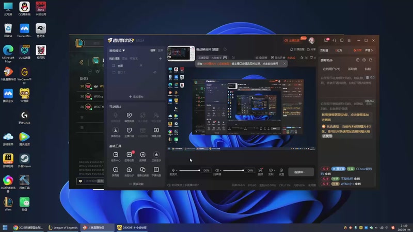Open the tool icon with red notification badge
The width and height of the screenshot is (413, 232).
(x=130, y=155)
